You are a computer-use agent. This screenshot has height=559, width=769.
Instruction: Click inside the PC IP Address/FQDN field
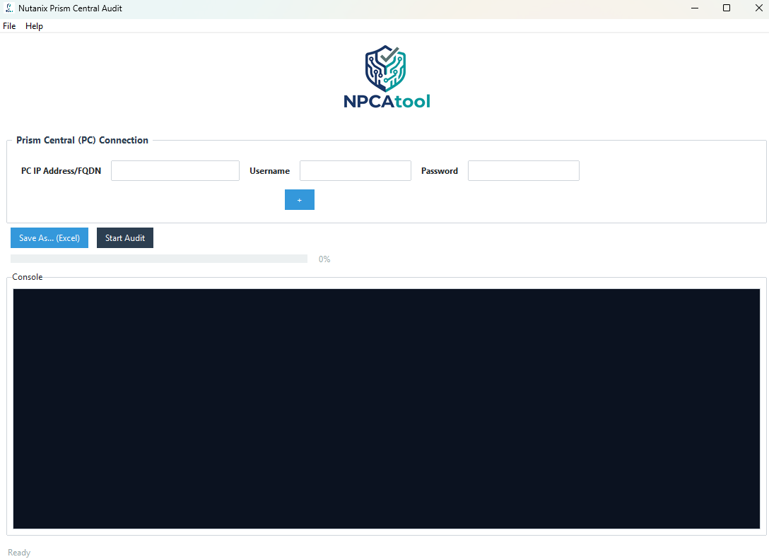(x=175, y=170)
